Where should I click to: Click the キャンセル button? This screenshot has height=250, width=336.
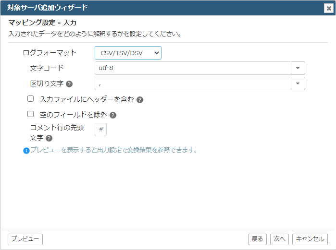310,239
